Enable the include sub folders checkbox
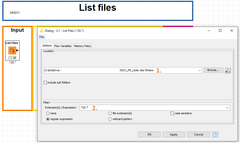Viewport: 244px width, 146px height. coord(45,82)
